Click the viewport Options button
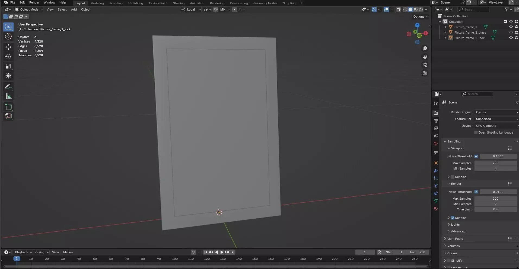519x269 pixels. pyautogui.click(x=421, y=17)
